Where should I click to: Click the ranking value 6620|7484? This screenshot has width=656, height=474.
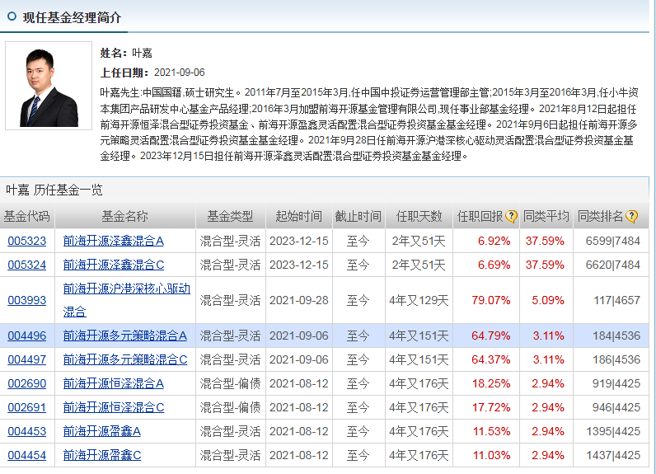point(613,265)
